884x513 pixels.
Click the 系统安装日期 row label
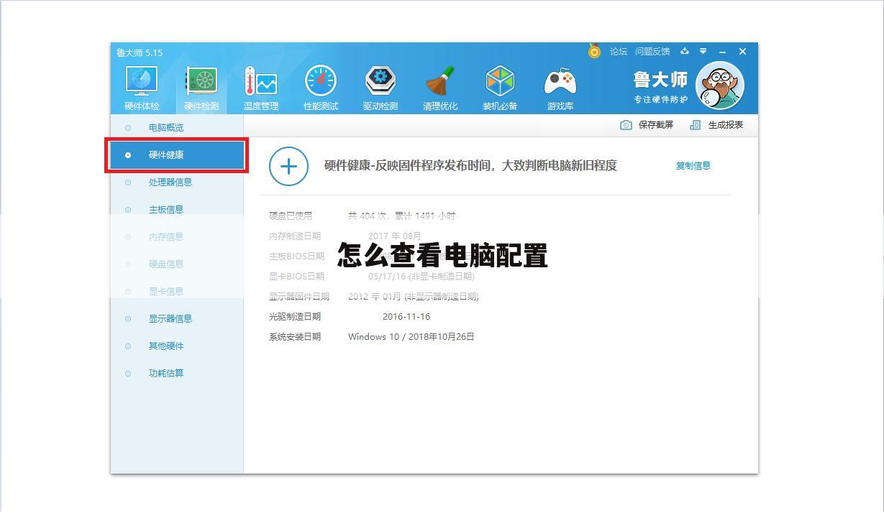[x=295, y=336]
